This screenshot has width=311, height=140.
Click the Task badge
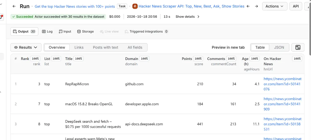click(122, 6)
